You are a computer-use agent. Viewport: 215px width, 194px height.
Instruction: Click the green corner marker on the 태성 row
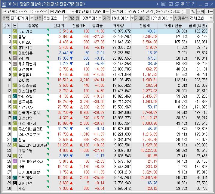click(48, 187)
